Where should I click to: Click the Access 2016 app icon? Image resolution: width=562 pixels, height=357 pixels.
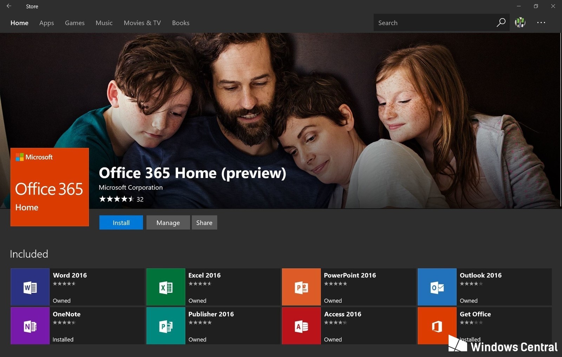click(x=301, y=326)
